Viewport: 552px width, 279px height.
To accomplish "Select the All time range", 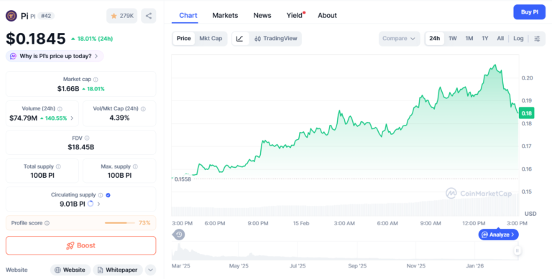I will (500, 39).
